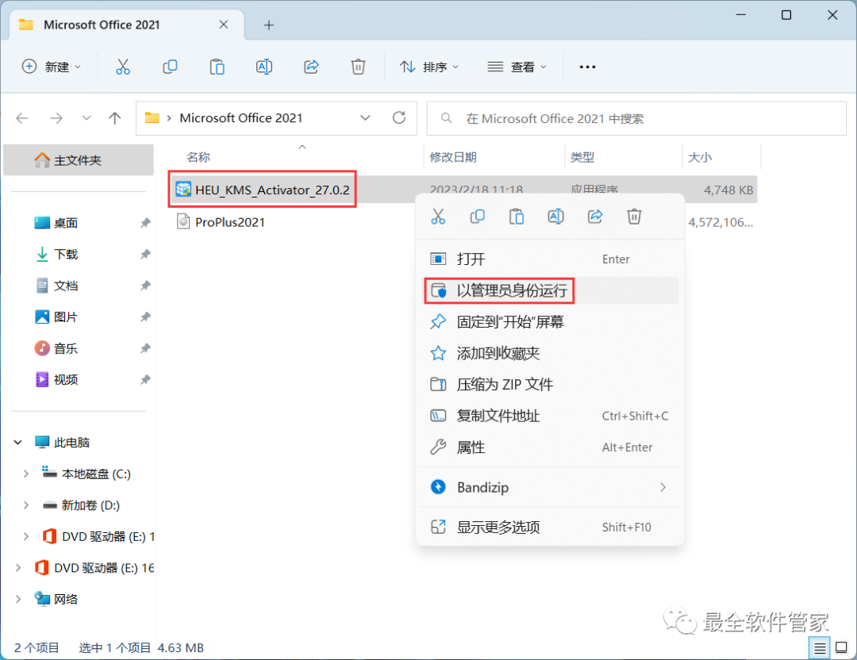Open 属性 from the context menu

click(550, 447)
